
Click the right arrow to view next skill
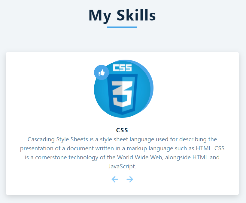130,179
